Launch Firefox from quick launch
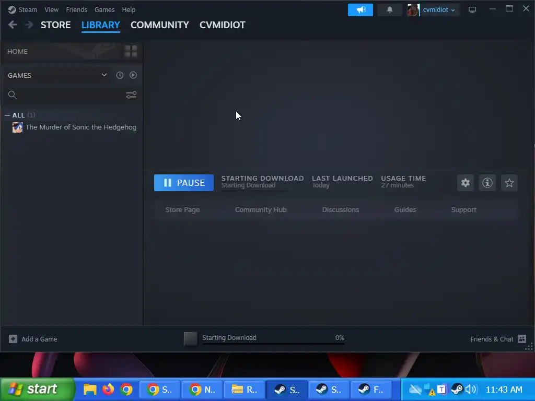 (108, 389)
